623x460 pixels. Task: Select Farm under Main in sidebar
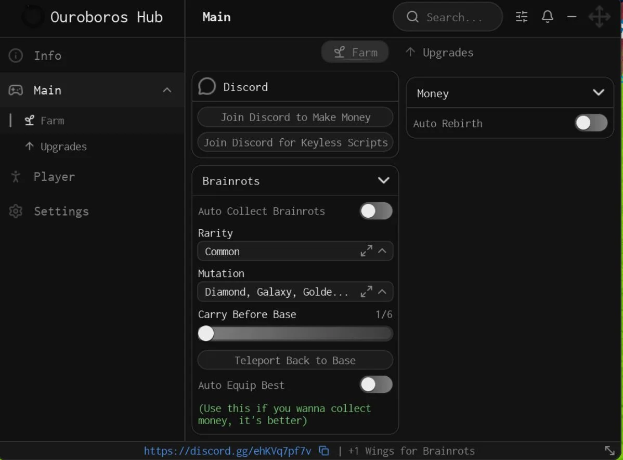92,121
